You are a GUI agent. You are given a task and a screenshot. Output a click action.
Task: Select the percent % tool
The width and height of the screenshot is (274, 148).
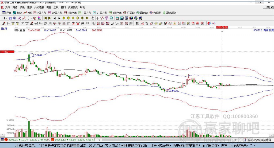pos(147,24)
